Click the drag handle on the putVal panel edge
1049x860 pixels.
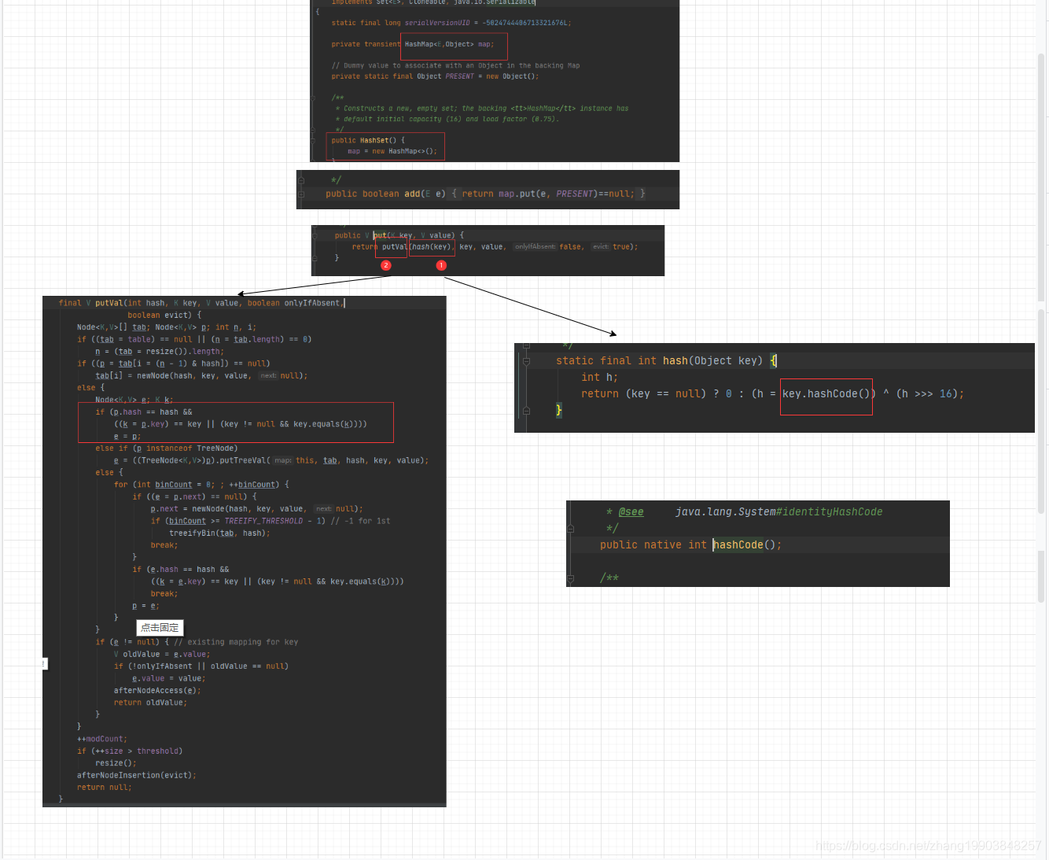(x=45, y=663)
